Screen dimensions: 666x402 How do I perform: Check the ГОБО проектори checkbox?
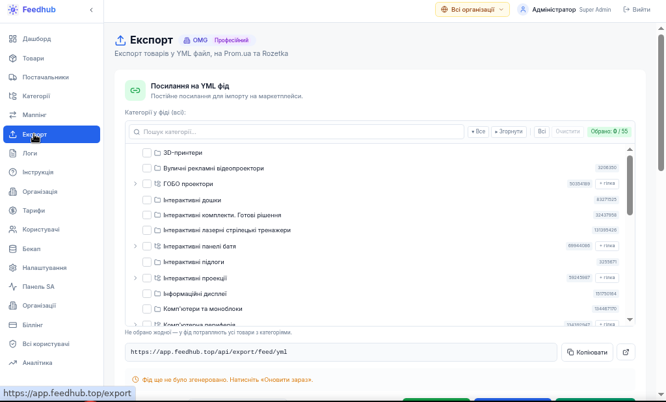pos(147,184)
